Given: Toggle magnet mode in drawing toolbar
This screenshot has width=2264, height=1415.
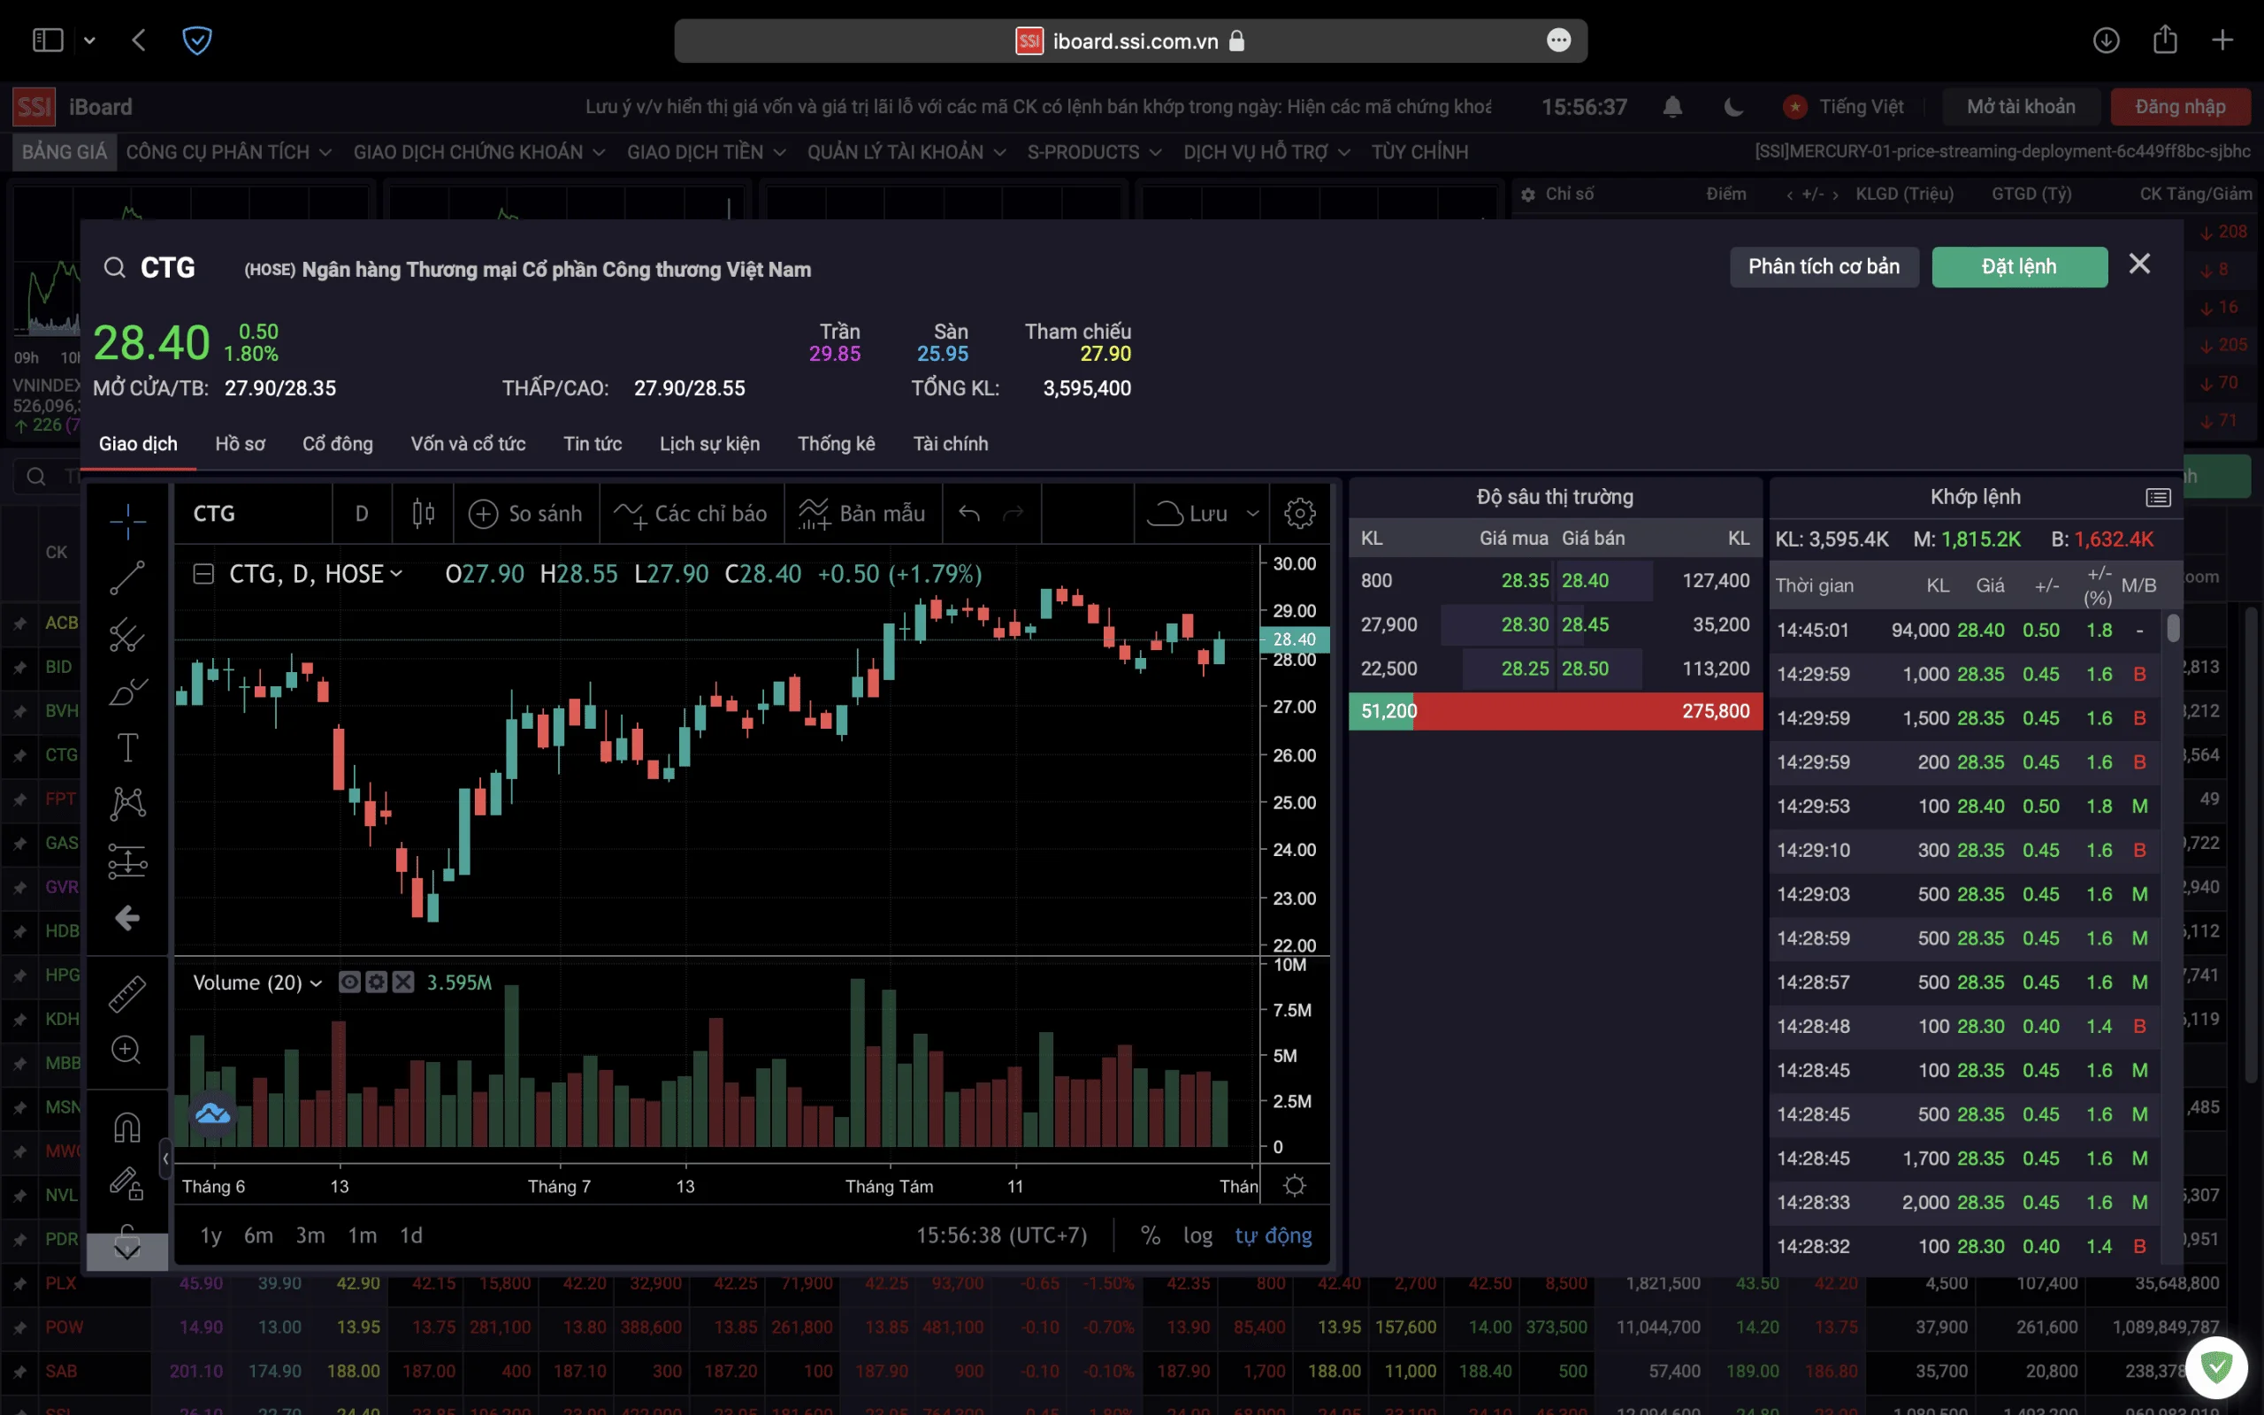Looking at the screenshot, I should (127, 1127).
